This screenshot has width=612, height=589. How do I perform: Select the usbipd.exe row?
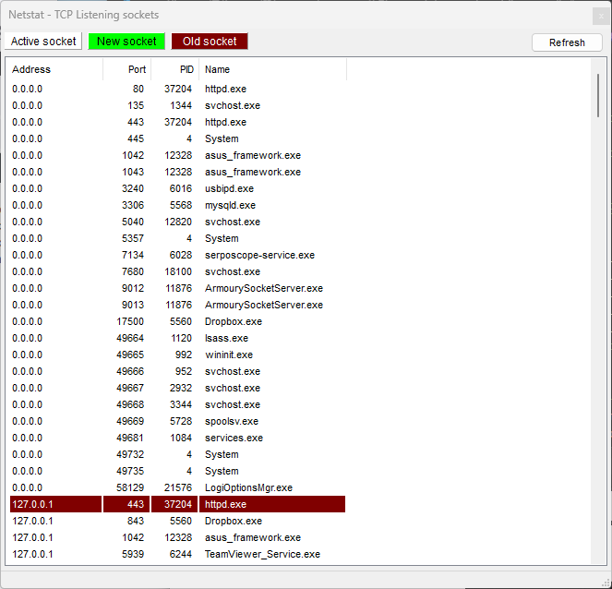(177, 188)
